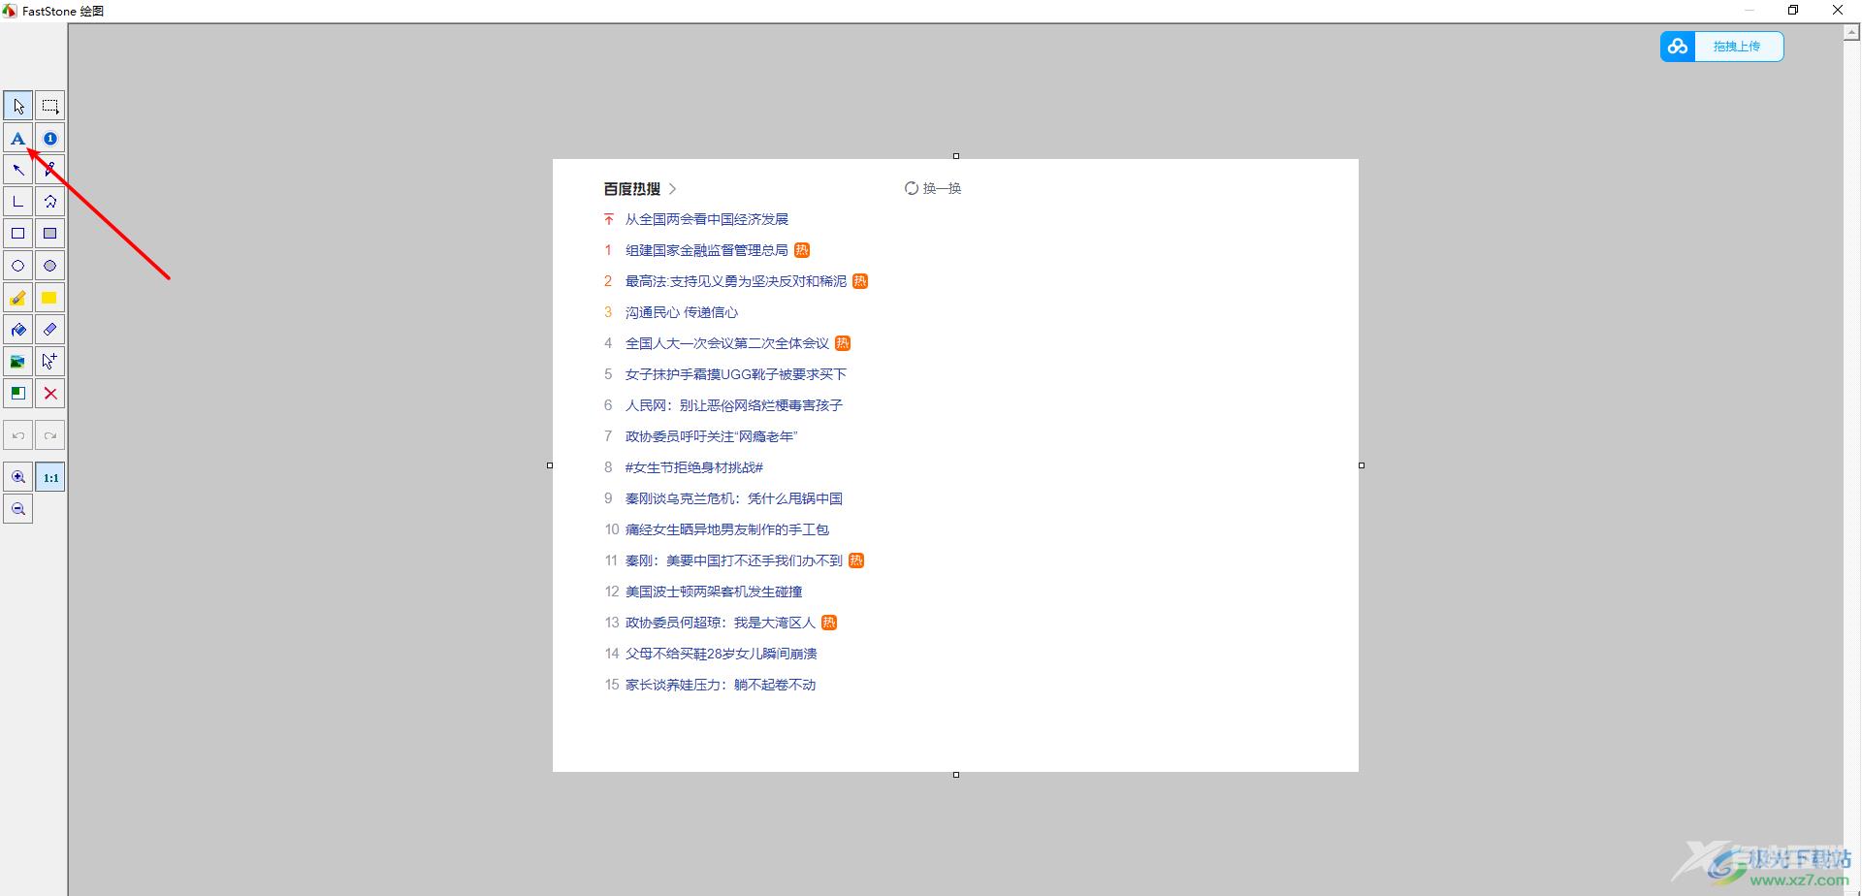This screenshot has height=896, width=1862.
Task: Open the 组建国家金融监督管理总局 headline
Action: click(x=707, y=250)
